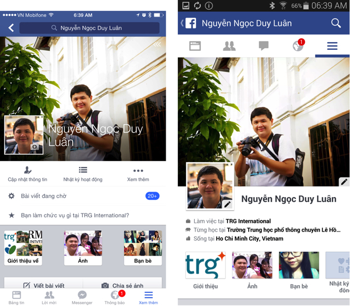Open Cập nhật thông tin on iOS profile
This screenshot has width=350, height=306.
coord(27,174)
